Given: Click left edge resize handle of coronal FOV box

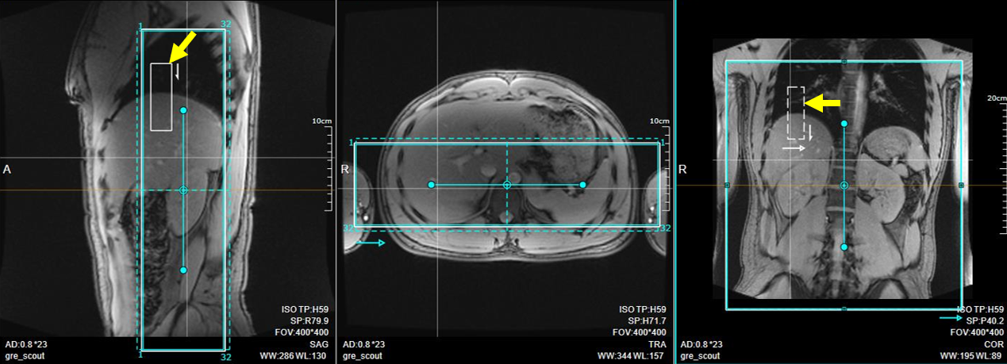Looking at the screenshot, I should point(727,186).
